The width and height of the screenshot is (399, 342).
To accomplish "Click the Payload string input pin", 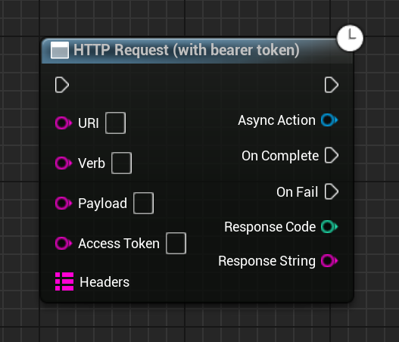I will coord(64,204).
